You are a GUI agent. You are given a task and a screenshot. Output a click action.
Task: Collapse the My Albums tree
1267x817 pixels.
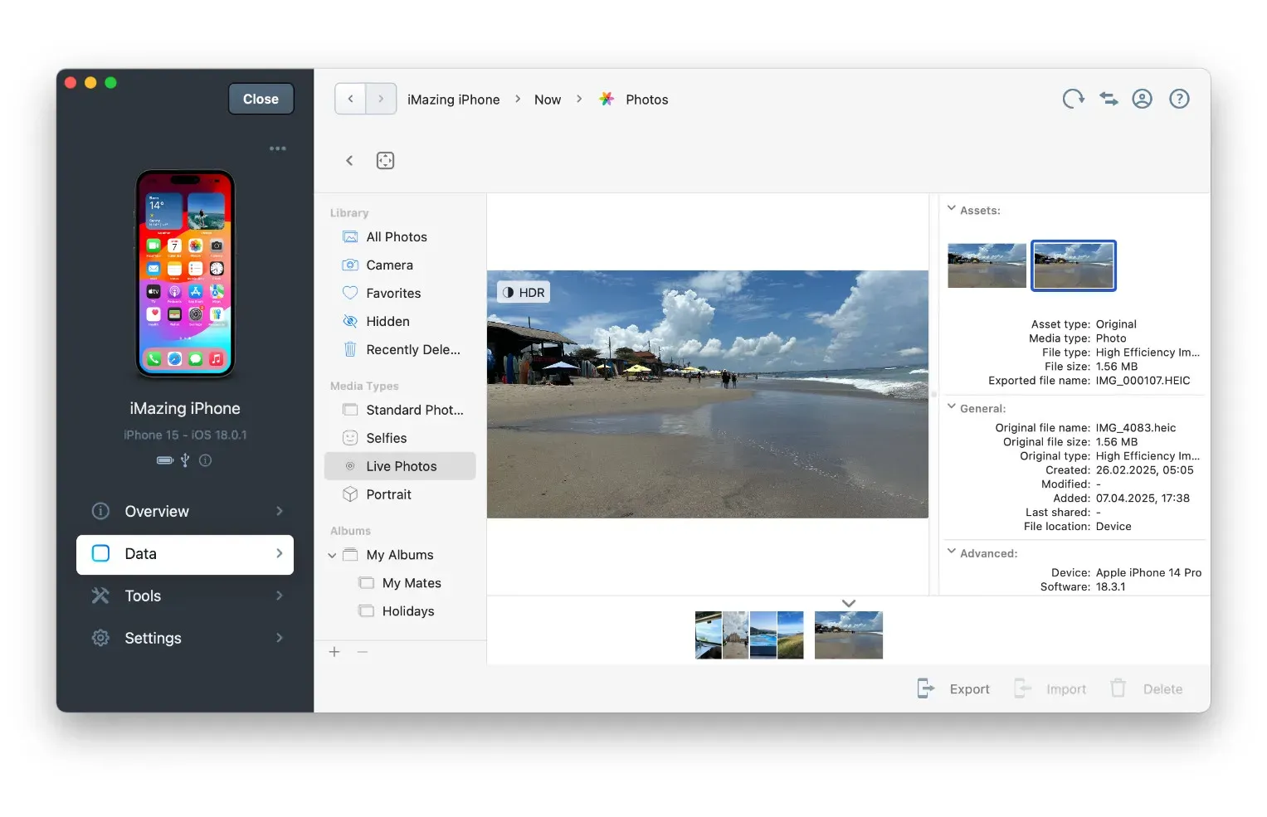332,556
